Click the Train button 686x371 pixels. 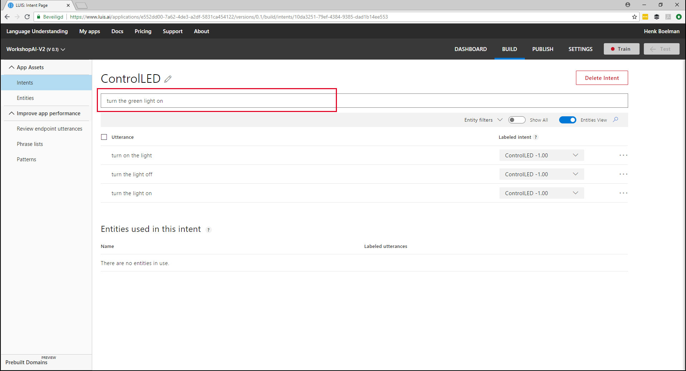(x=622, y=49)
